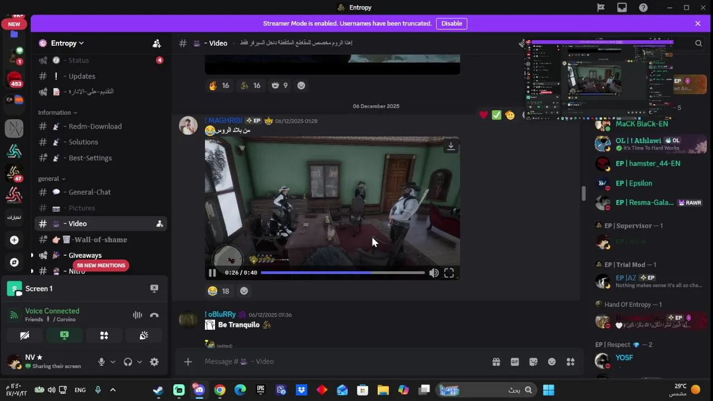Open the Discord inbox icon
713x401 pixels.
pyautogui.click(x=622, y=8)
